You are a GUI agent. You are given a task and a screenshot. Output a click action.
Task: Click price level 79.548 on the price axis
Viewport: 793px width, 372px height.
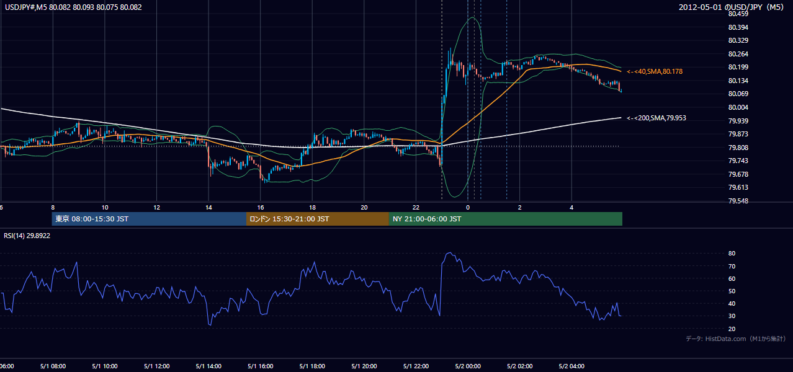coord(738,201)
